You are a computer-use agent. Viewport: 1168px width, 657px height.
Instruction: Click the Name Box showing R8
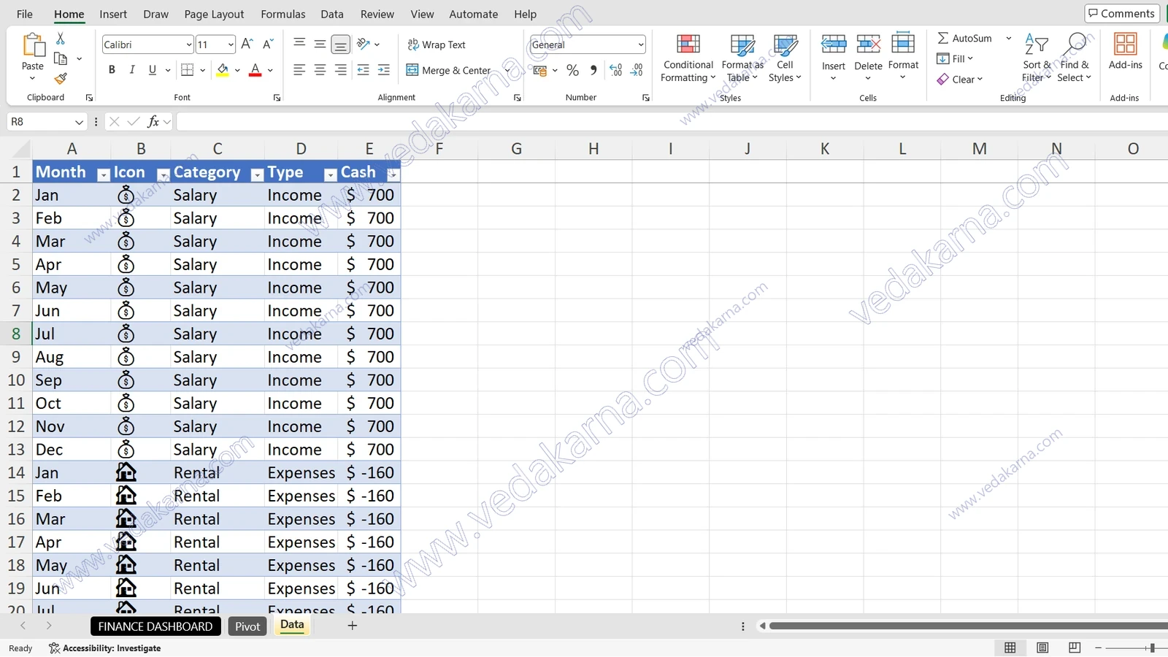[x=47, y=121]
